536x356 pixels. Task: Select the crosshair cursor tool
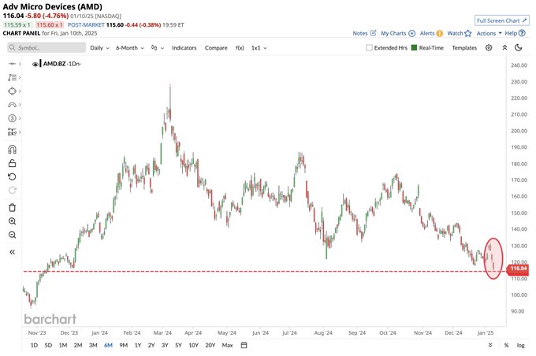12,64
